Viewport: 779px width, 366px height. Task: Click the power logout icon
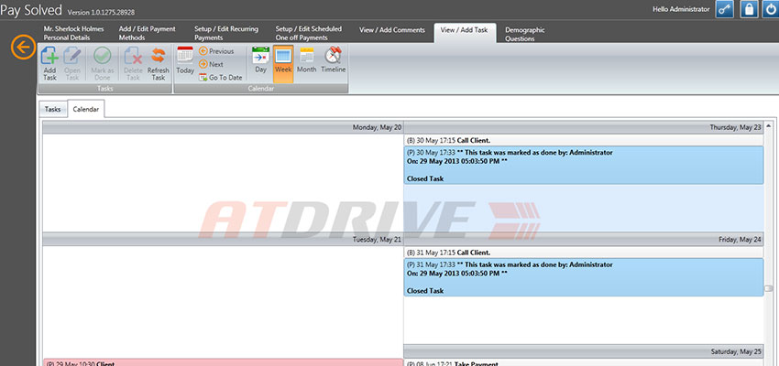click(772, 9)
